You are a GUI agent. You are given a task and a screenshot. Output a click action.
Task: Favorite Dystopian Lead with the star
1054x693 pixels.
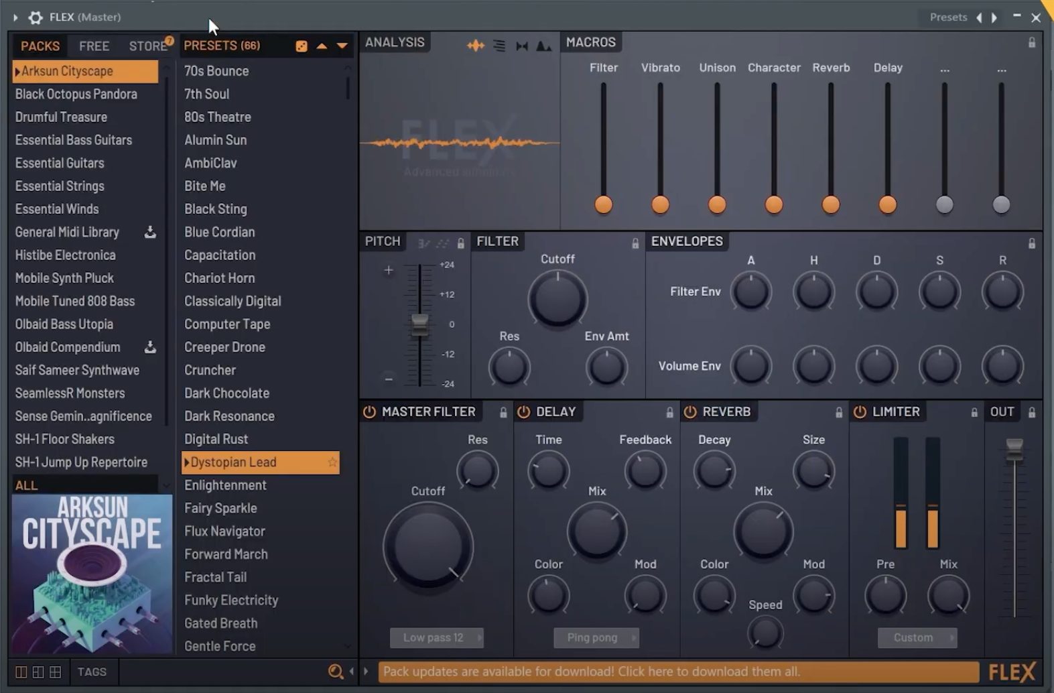pyautogui.click(x=332, y=462)
